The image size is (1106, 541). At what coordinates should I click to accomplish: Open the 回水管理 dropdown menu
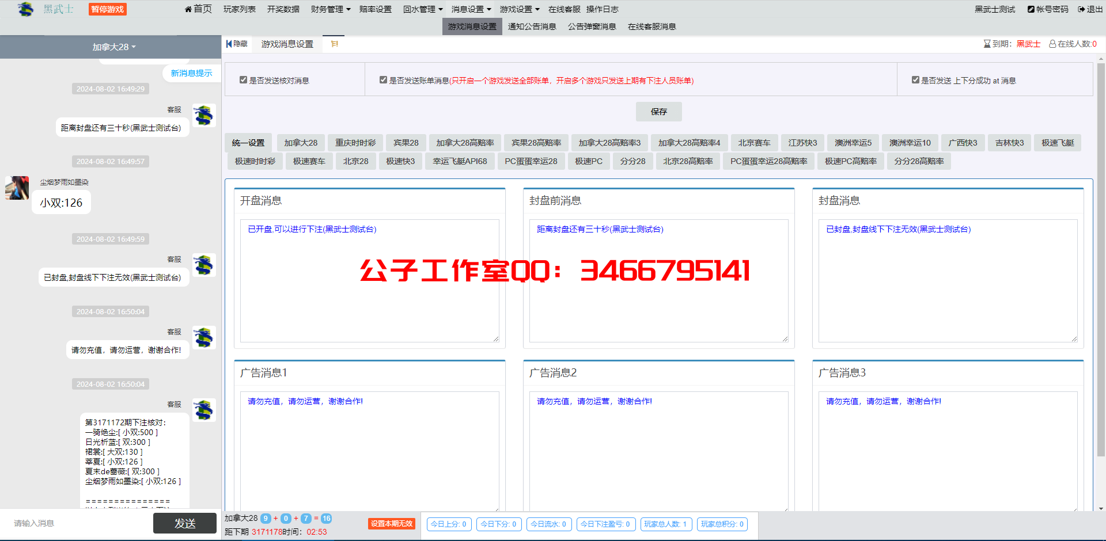[423, 9]
